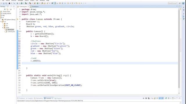Click the editor scroll-down arrow
The width and height of the screenshot is (186, 104).
[x=179, y=93]
